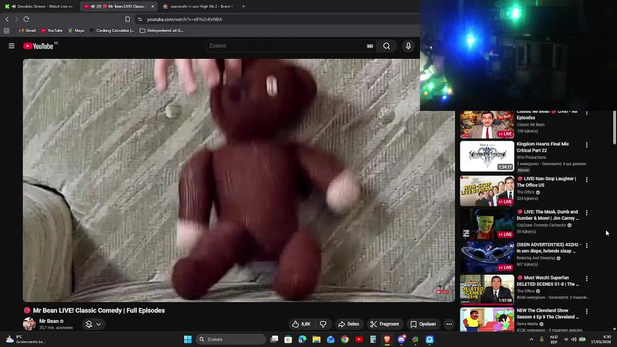
Task: Click the page vertical scrollbar
Action: (x=615, y=127)
